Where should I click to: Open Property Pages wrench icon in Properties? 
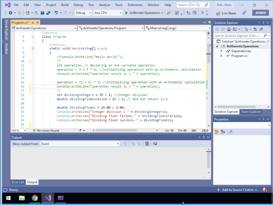pos(231,132)
